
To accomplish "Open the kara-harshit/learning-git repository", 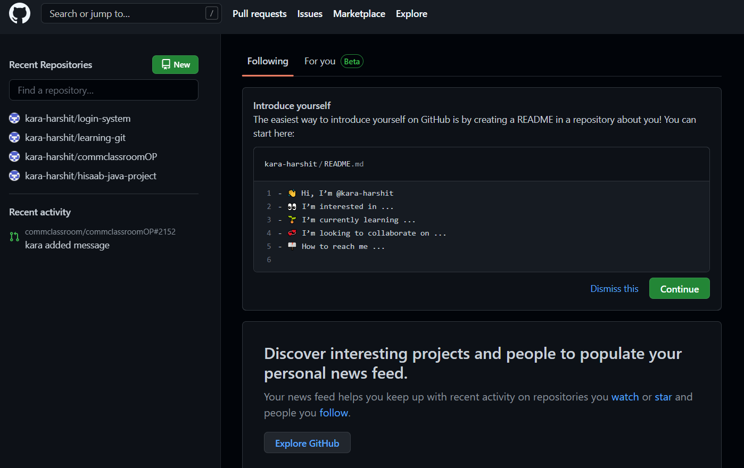I will click(x=75, y=137).
